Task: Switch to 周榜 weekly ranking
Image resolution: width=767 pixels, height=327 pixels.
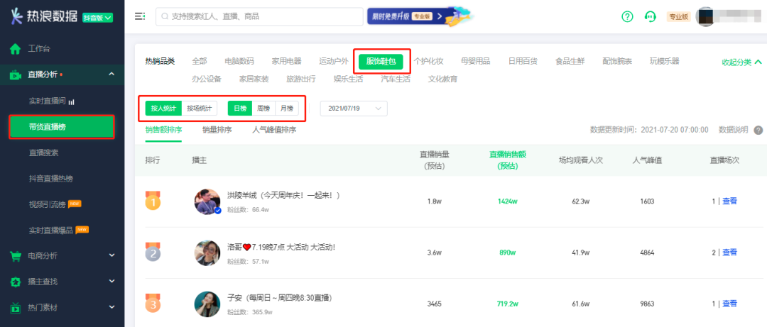Action: point(263,109)
